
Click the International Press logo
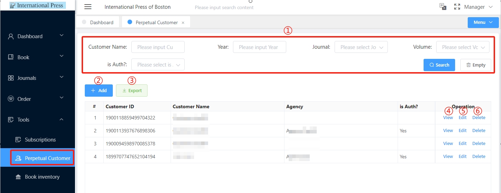[37, 5]
